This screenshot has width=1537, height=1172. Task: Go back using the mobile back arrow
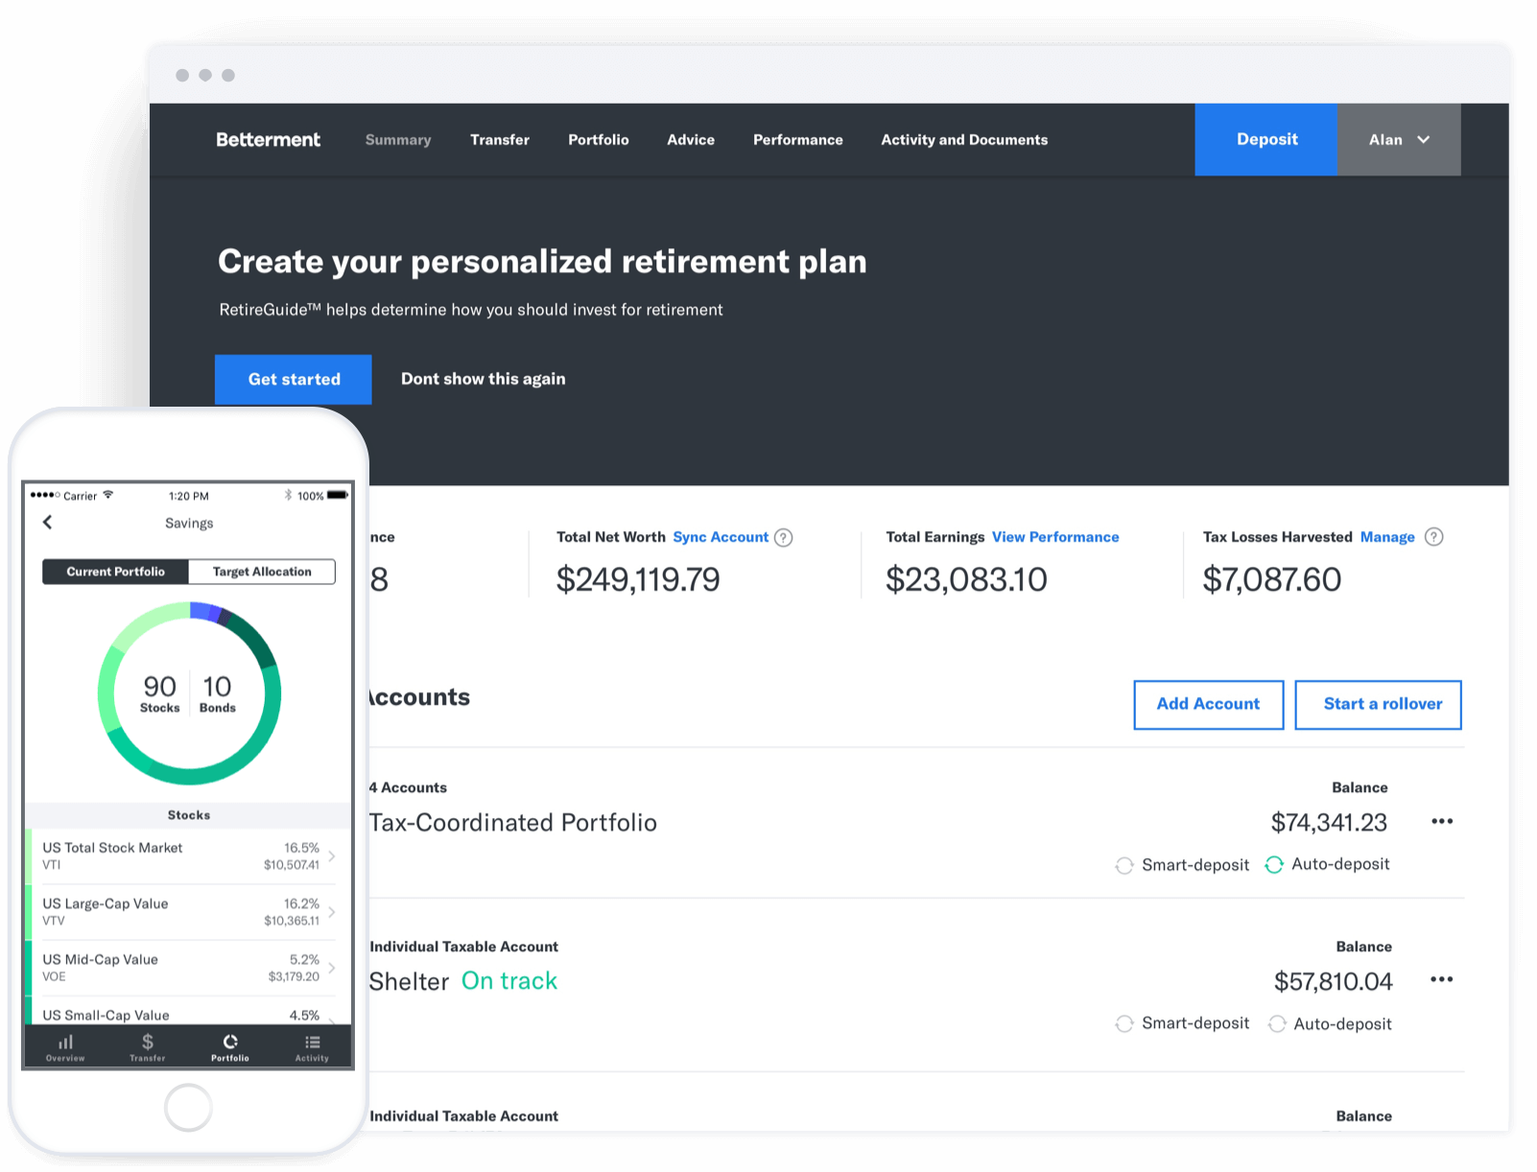[48, 523]
